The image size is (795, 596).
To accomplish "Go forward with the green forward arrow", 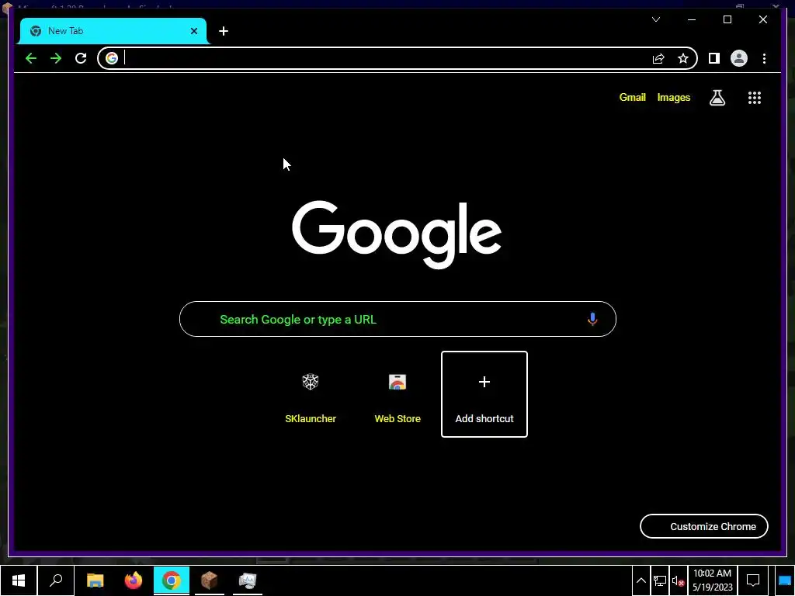I will 56,58.
